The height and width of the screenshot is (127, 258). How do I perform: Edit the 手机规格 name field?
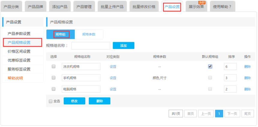pyautogui.click(x=81, y=78)
